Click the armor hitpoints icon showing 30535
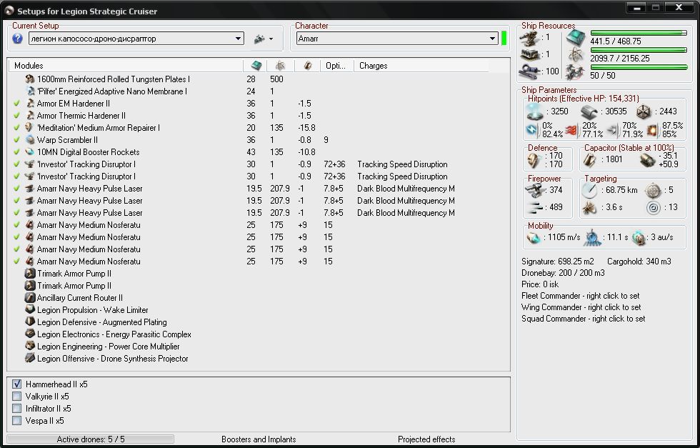 click(589, 111)
